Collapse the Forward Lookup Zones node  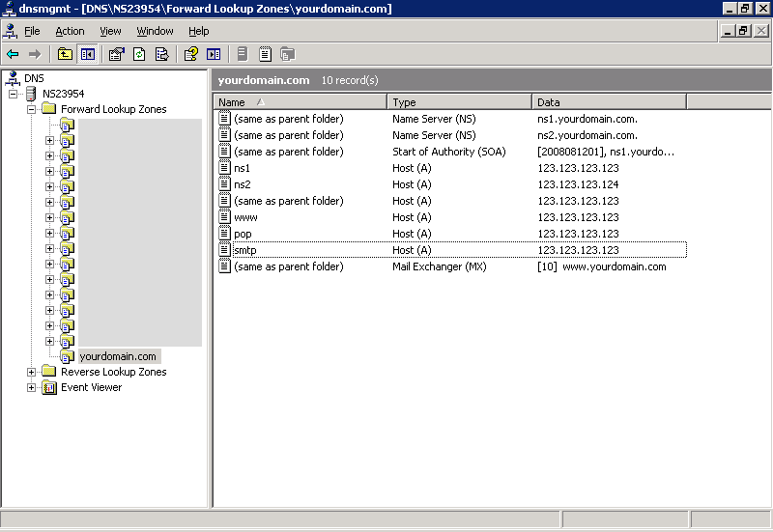click(x=32, y=109)
